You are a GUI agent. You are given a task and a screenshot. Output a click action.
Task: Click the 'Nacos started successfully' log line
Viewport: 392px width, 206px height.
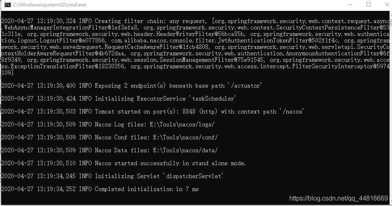tap(123, 163)
